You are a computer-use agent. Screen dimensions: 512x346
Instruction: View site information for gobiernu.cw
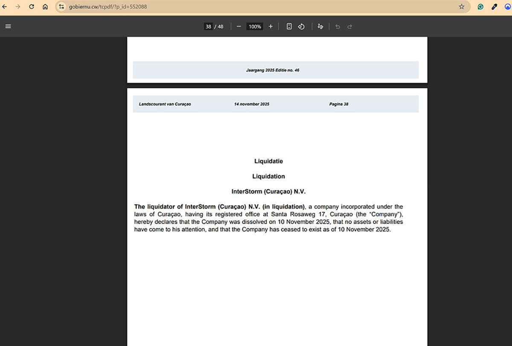click(61, 7)
